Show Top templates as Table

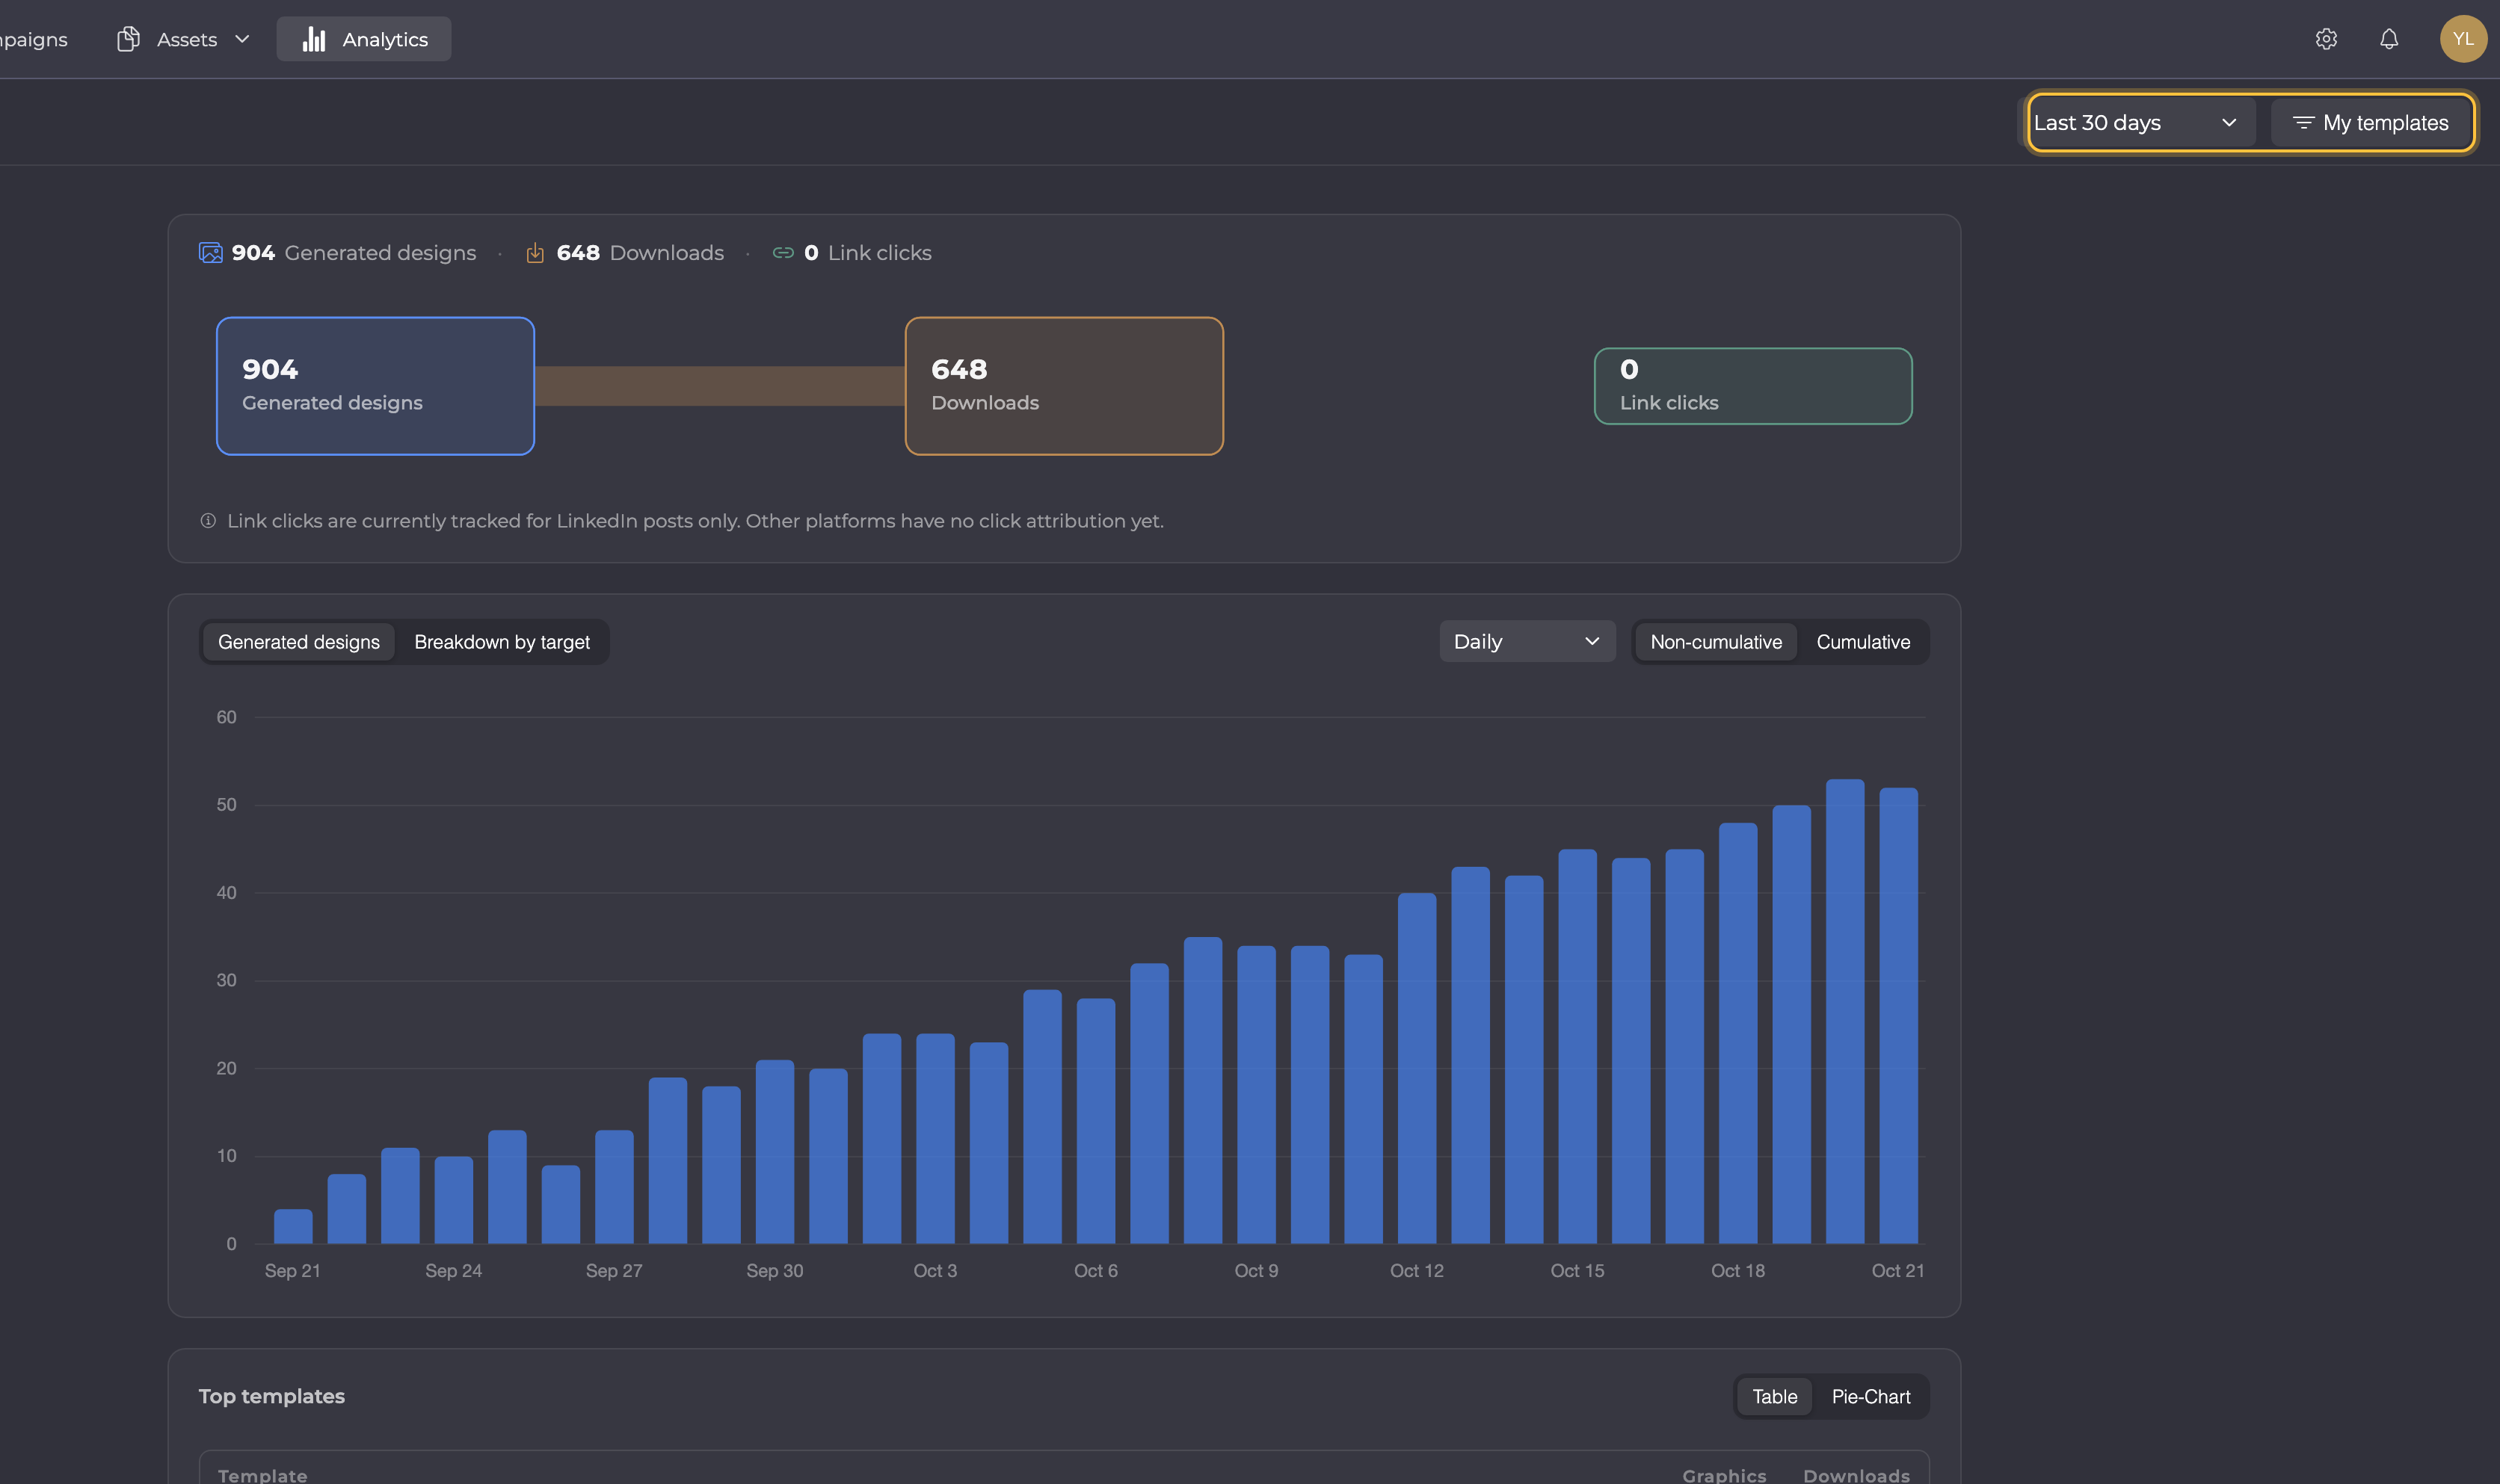pyautogui.click(x=1775, y=1397)
